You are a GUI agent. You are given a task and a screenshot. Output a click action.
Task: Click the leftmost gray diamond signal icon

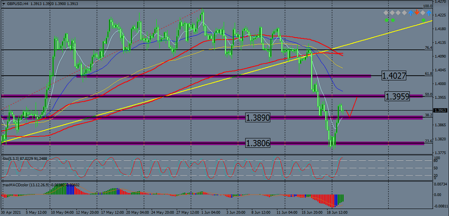[387, 12]
